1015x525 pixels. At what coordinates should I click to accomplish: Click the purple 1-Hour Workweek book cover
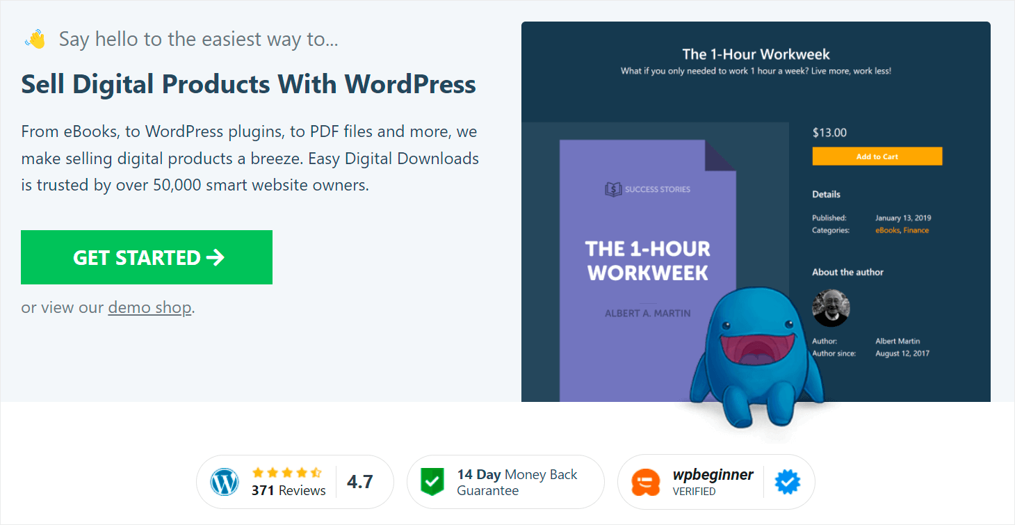[x=647, y=270]
